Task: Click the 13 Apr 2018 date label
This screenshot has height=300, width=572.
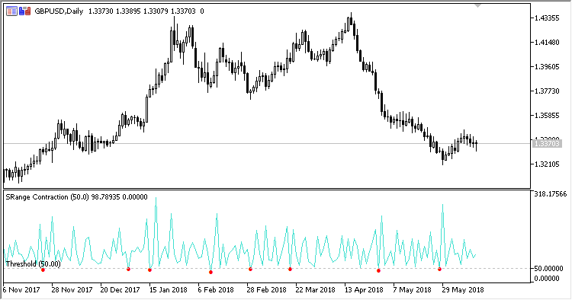Action: [364, 290]
